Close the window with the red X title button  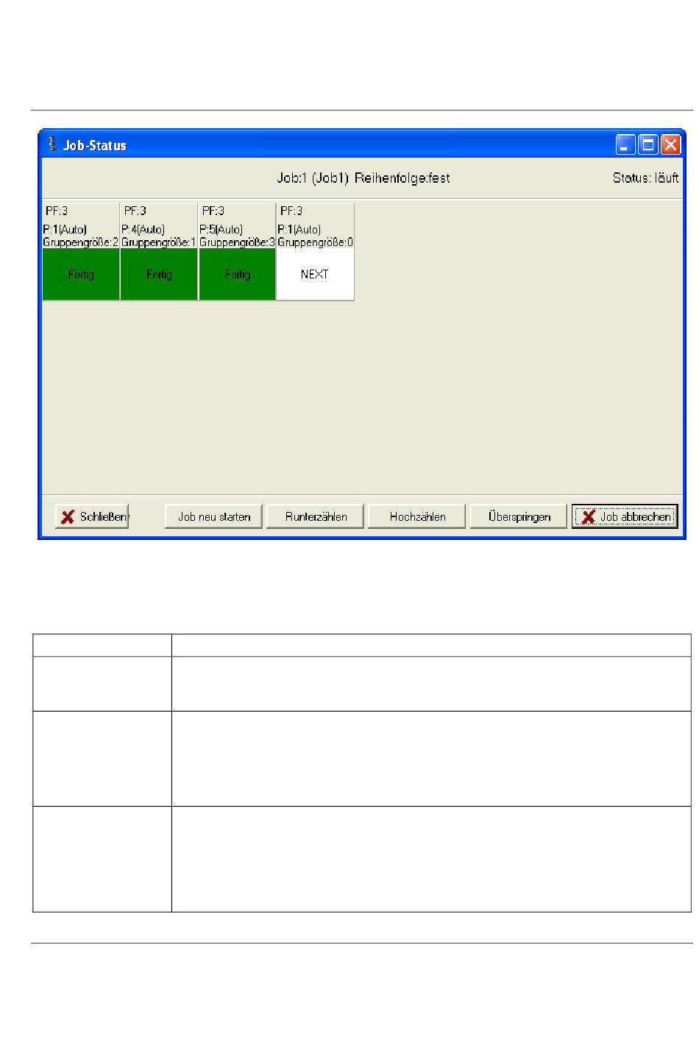click(x=670, y=144)
